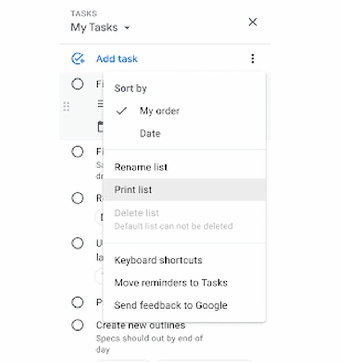Viewport: 343px width, 362px height.
Task: Click the drag handle beside the first task
Action: point(66,106)
